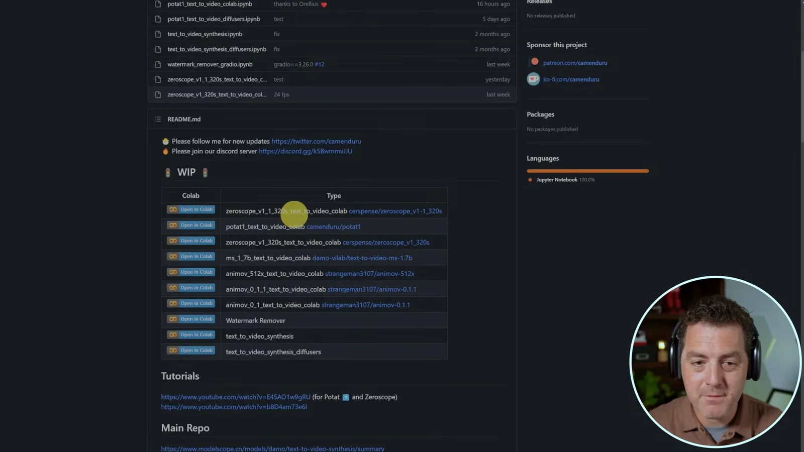This screenshot has width=804, height=452.
Task: Click Ko-fi sponsor avatar icon
Action: click(x=533, y=79)
